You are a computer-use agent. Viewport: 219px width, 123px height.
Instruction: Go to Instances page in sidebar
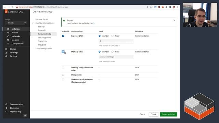pyautogui.click(x=15, y=29)
